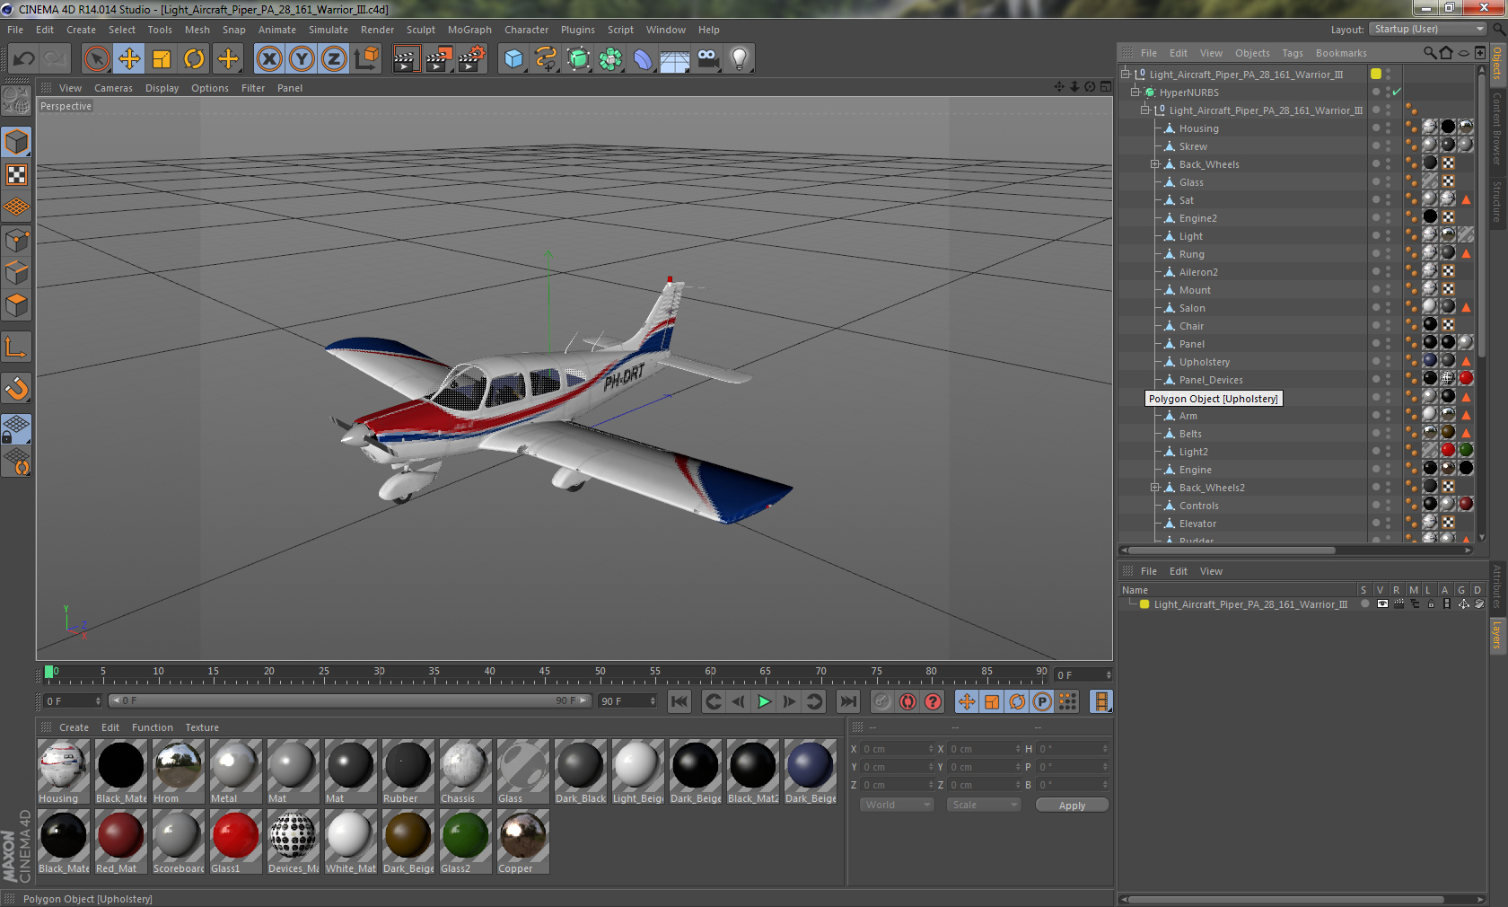This screenshot has height=907, width=1508.
Task: Toggle layer visibility for Light_Aircraft layer
Action: point(1382,604)
